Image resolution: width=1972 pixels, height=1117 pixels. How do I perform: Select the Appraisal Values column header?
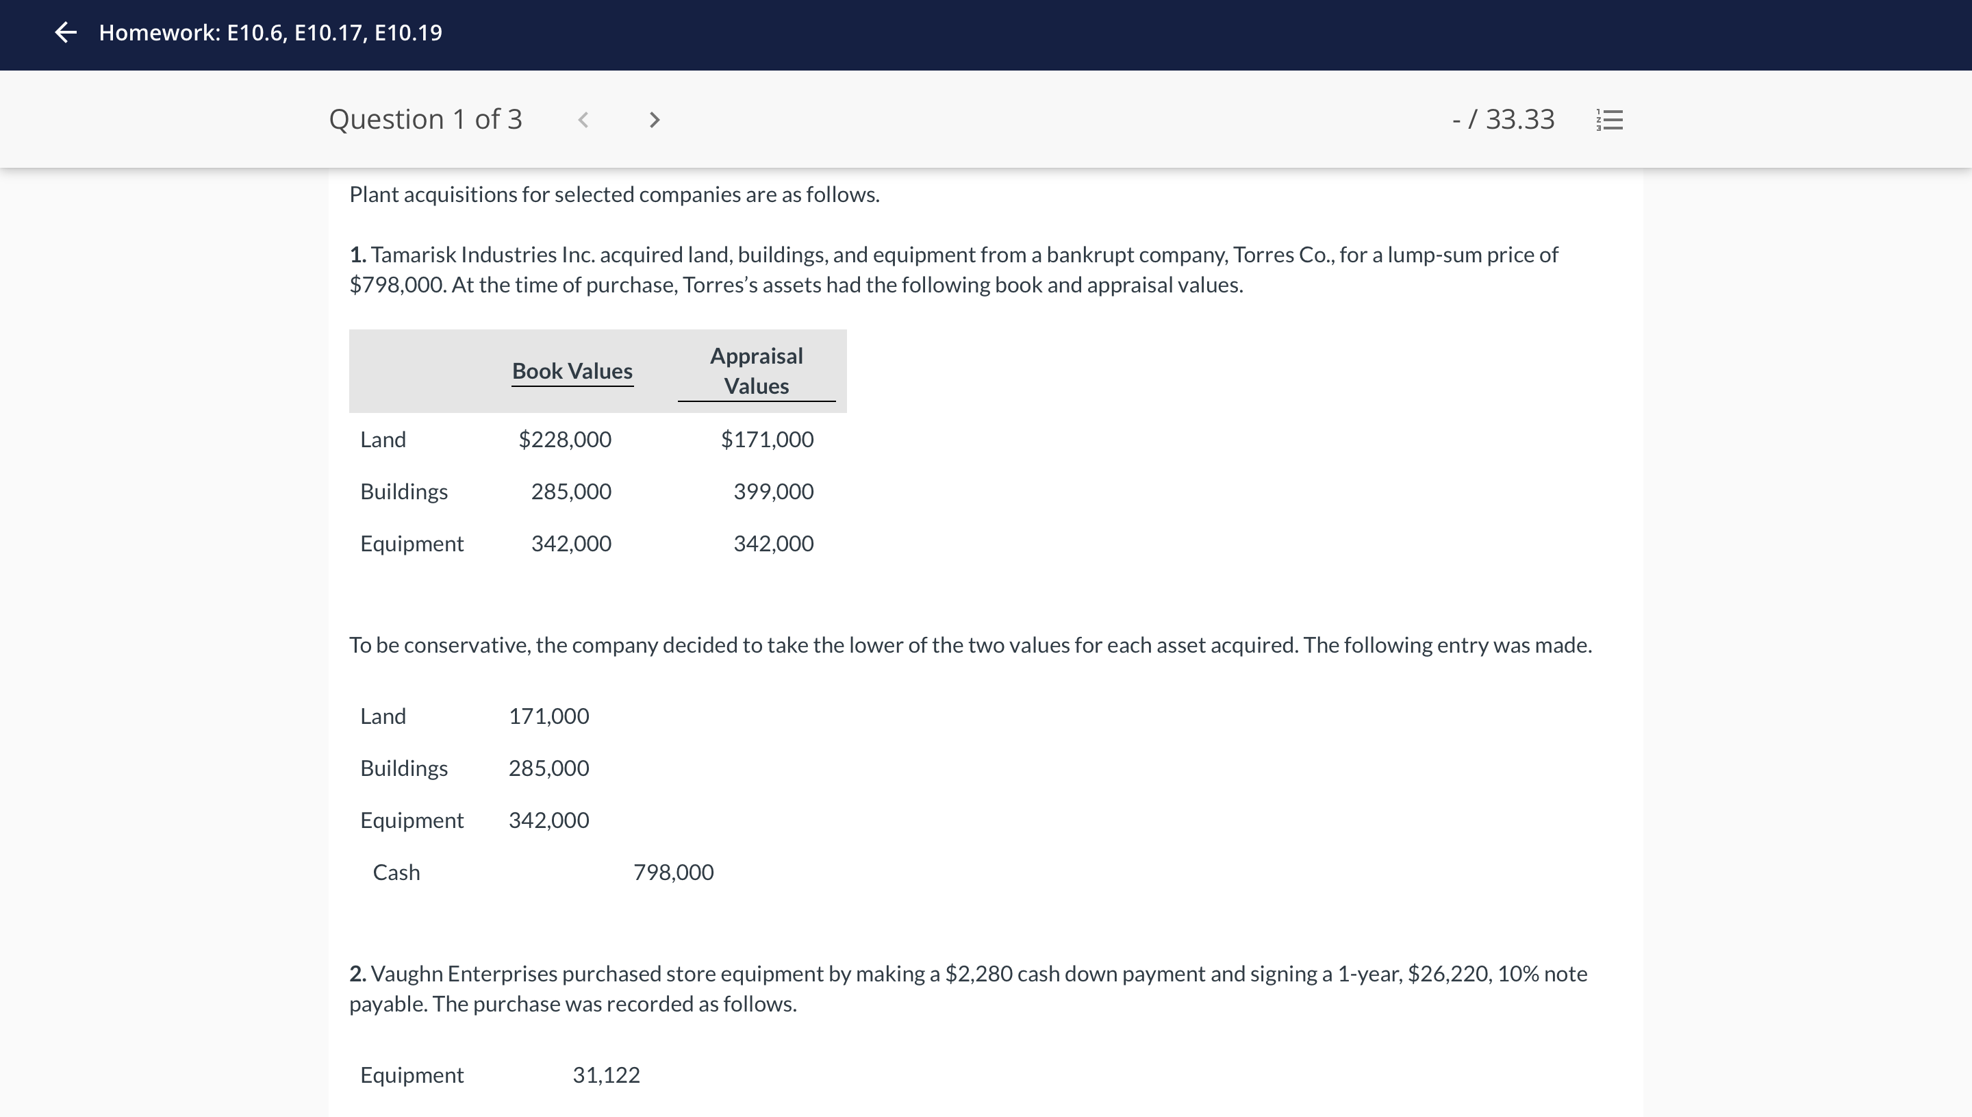755,371
